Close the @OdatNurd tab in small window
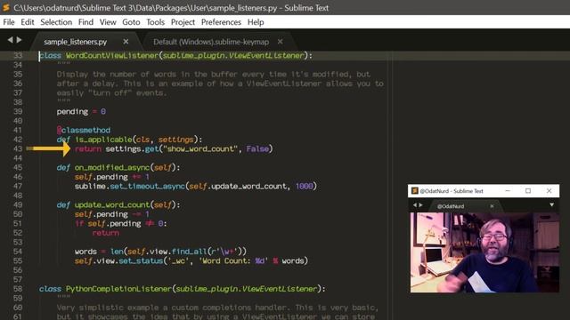 (x=492, y=206)
